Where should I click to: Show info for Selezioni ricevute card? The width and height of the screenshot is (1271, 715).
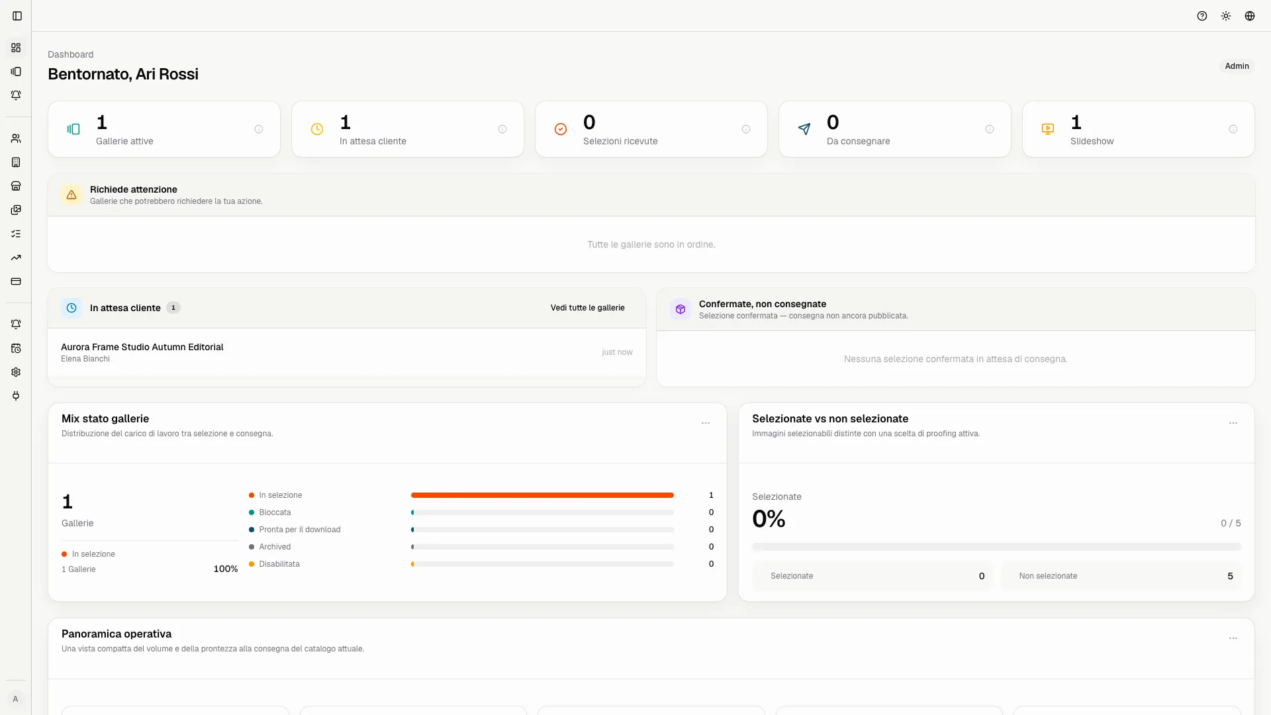(x=746, y=129)
